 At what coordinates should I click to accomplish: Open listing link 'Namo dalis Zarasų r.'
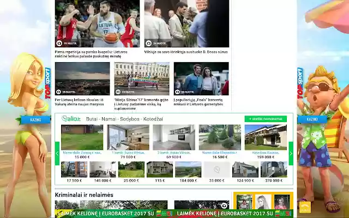82,153
